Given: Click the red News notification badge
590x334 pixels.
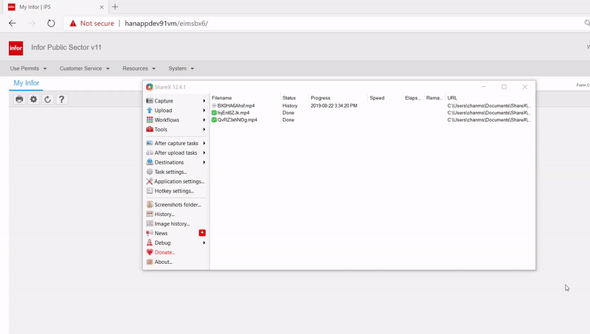Looking at the screenshot, I should (202, 233).
